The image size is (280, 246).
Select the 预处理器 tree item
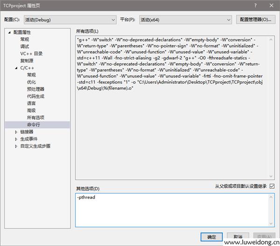(x=35, y=89)
